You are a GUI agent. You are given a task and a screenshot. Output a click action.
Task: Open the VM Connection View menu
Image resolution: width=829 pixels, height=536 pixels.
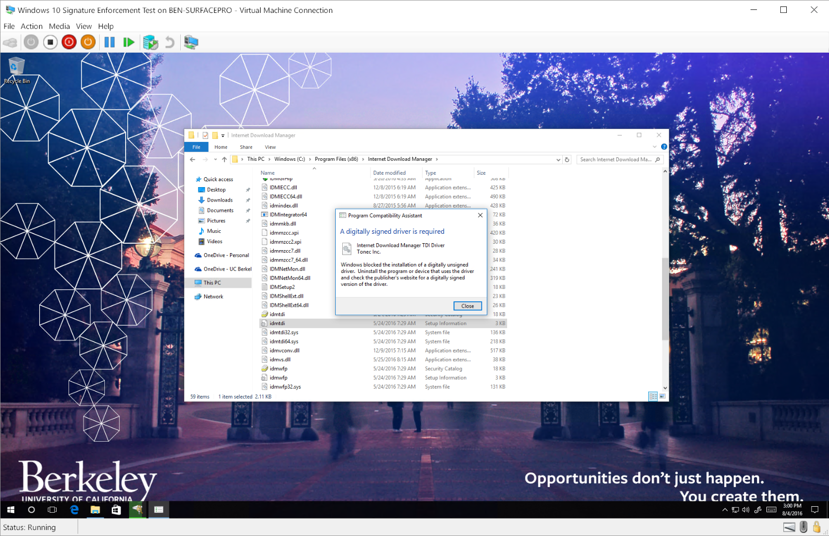pos(83,26)
